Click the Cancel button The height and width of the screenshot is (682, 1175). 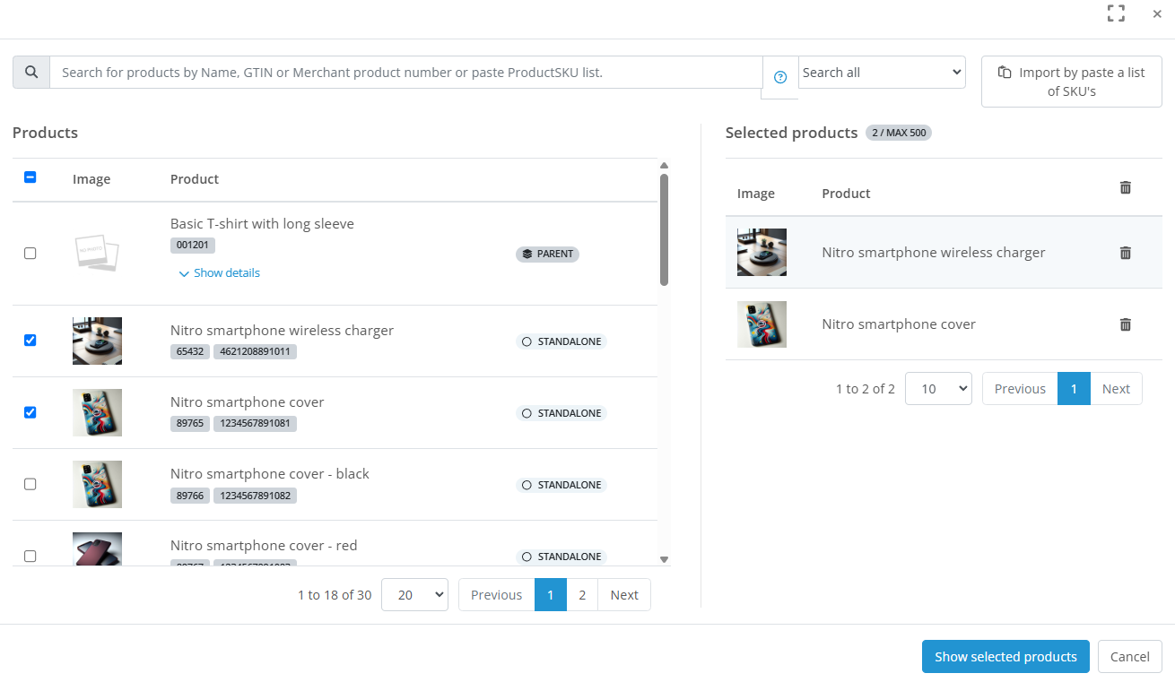(1130, 657)
